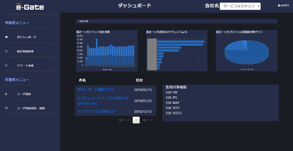Go to the ユーザ登録 page
Viewport: 293px width, 151px height.
[x=24, y=94]
